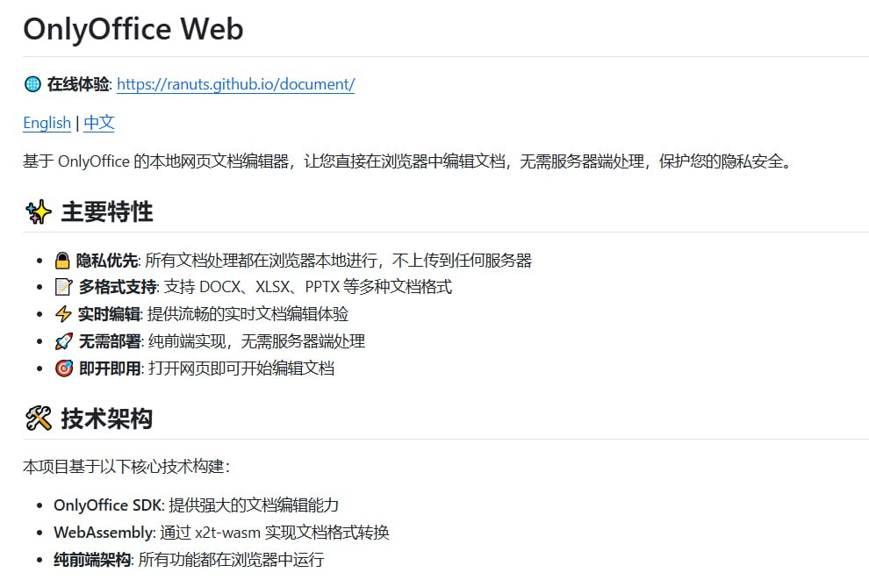869x587 pixels.
Task: Click the bold label 在线体验
Action: tap(78, 84)
